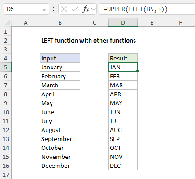This screenshot has height=179, width=195.
Task: Click the formula bar with =UPPER(LEFT(B5,3))
Action: (x=147, y=9)
